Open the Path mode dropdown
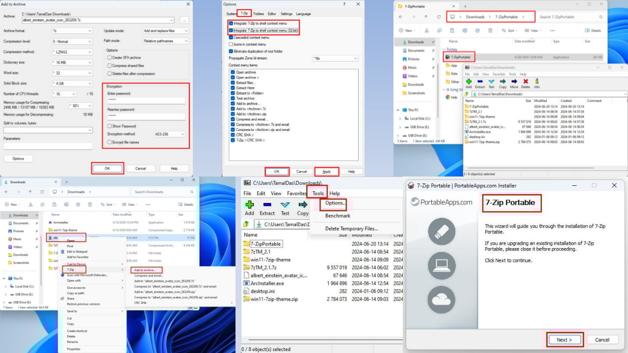The image size is (628, 353). (x=165, y=41)
